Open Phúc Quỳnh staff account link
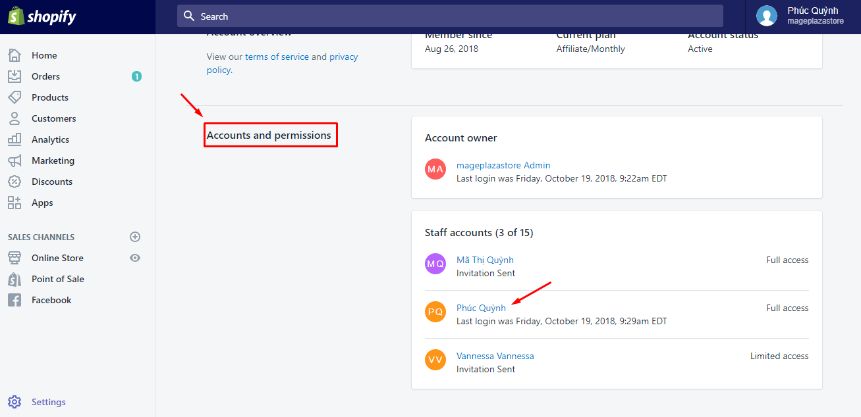 481,308
